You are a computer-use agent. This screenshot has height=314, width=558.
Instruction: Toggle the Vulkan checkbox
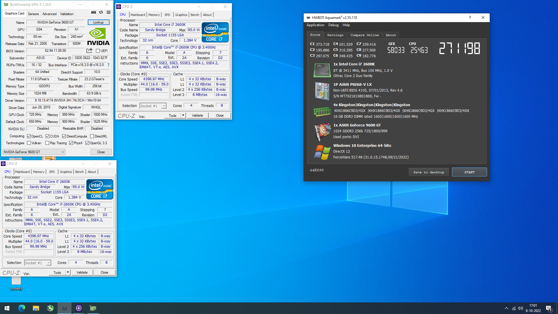tap(29, 143)
